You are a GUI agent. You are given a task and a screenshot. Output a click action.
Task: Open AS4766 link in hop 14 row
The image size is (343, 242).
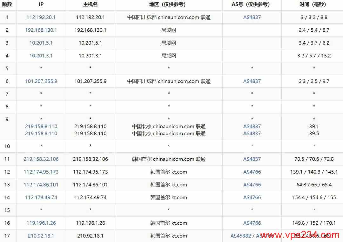pos(252,197)
